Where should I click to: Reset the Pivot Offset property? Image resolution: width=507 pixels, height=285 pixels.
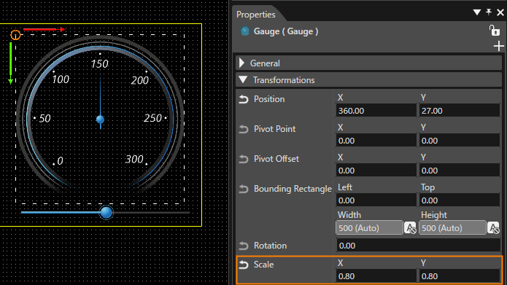(x=244, y=159)
